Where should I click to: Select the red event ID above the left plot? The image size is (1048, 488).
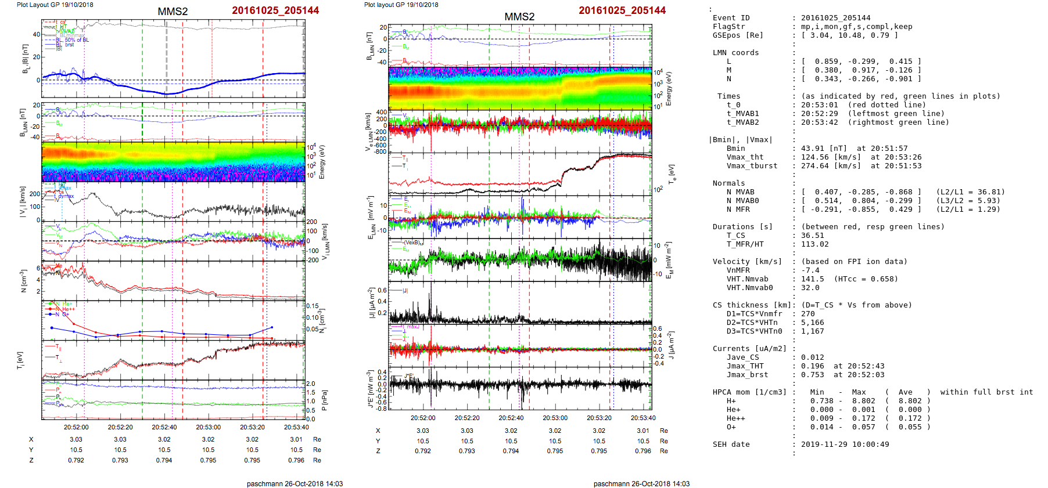pyautogui.click(x=275, y=10)
